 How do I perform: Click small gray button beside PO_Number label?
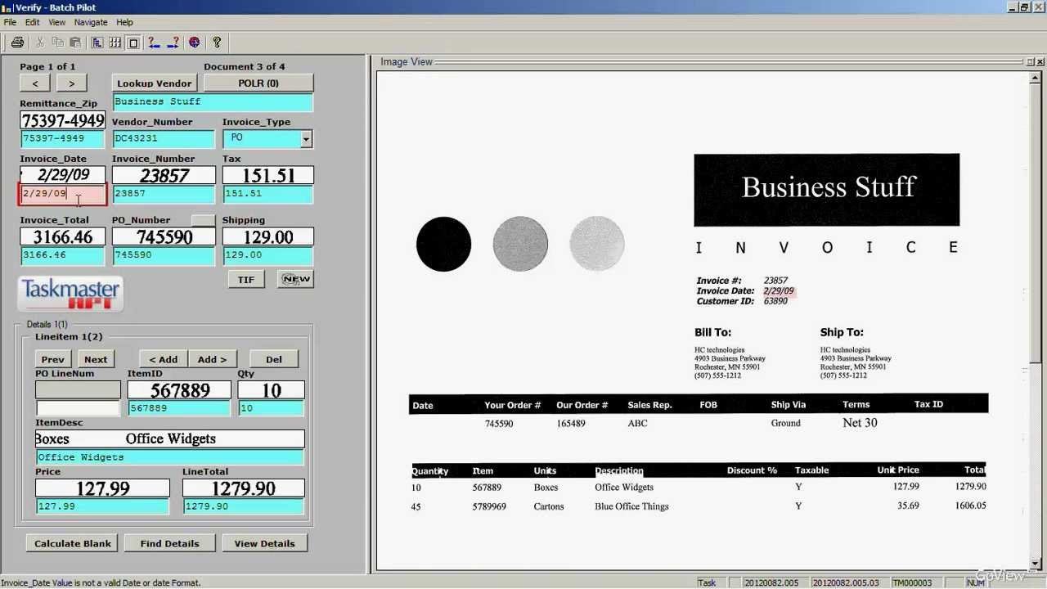pyautogui.click(x=203, y=220)
